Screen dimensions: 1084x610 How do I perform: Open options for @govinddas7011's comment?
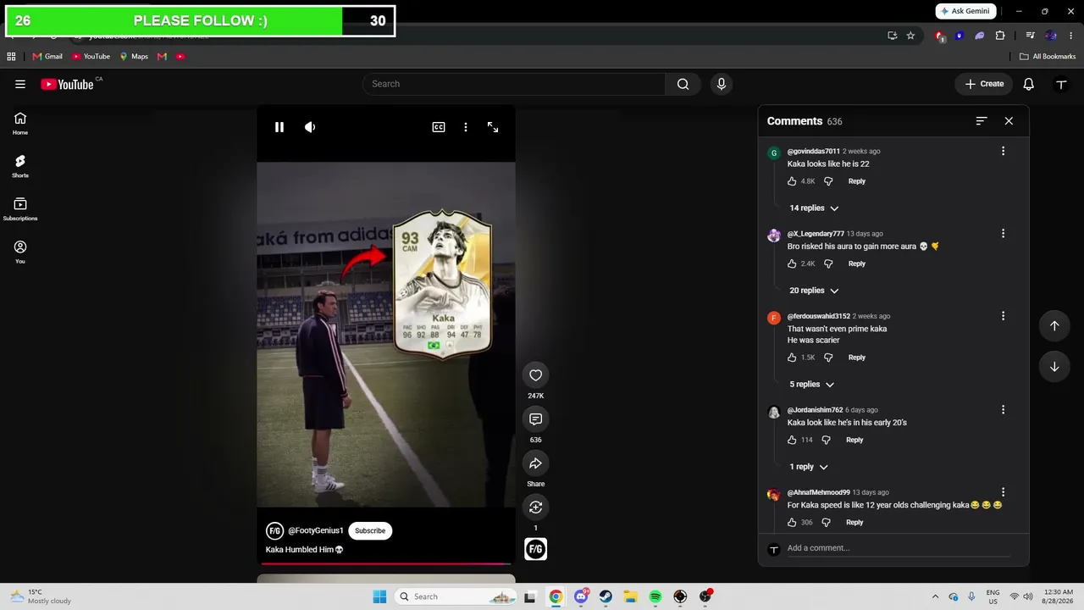coord(1003,152)
